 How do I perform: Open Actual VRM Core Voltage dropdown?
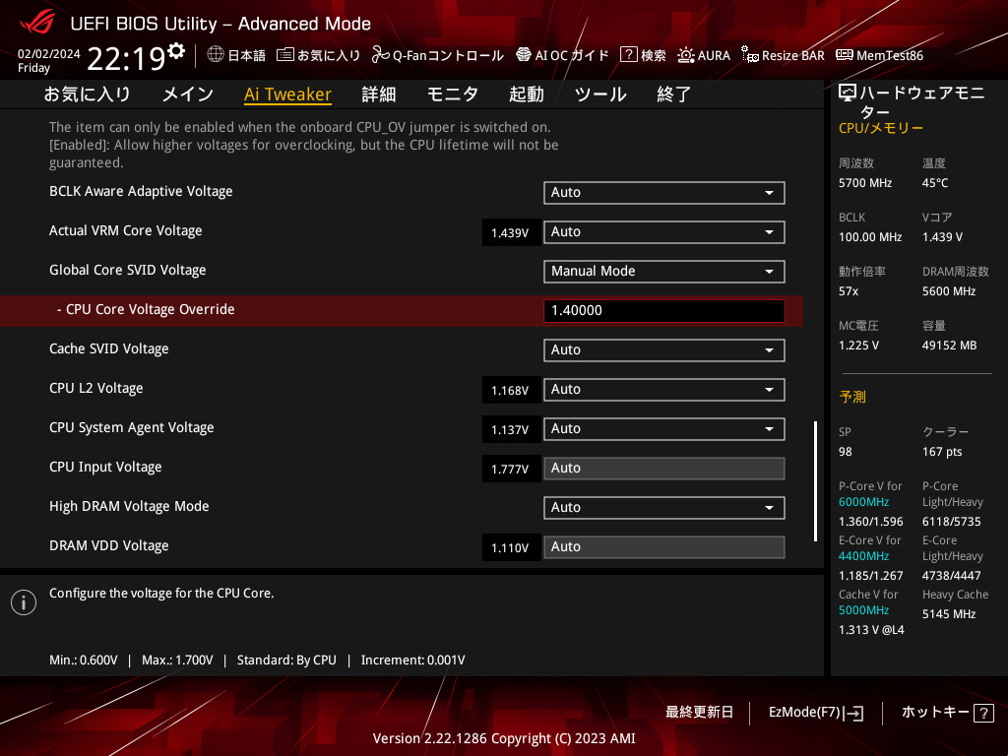tap(664, 232)
